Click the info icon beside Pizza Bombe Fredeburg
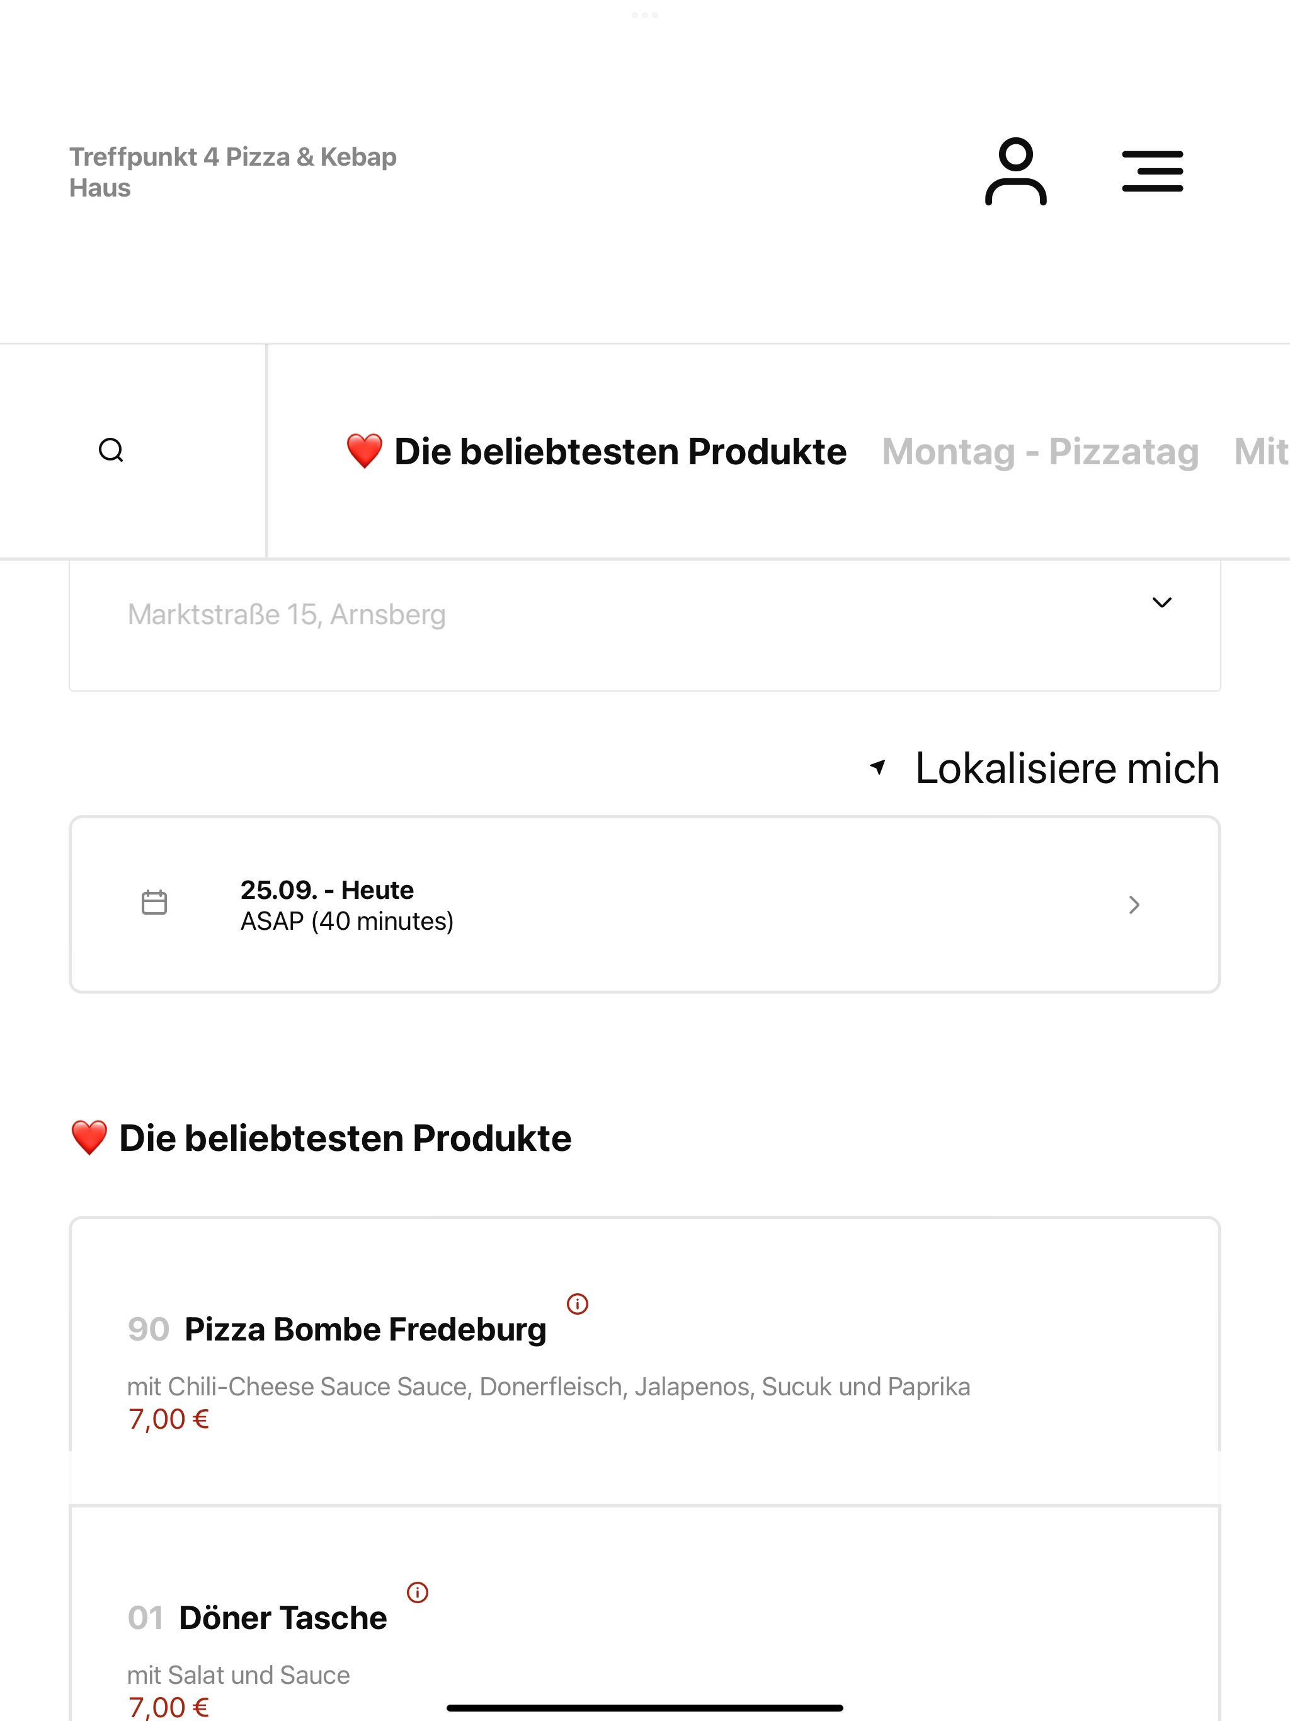 (578, 1303)
